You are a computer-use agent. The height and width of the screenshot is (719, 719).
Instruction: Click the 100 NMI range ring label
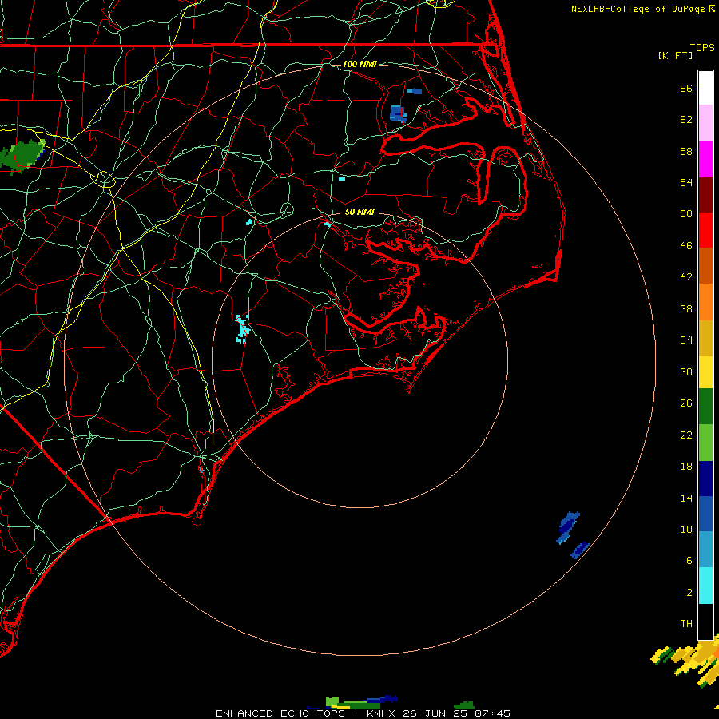[359, 64]
